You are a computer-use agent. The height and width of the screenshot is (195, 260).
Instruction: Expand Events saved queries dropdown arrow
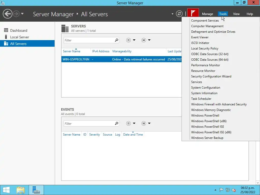tap(149, 123)
